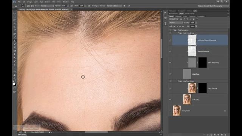Select the Dodge tool
The width and height of the screenshot is (242, 136).
[14, 57]
